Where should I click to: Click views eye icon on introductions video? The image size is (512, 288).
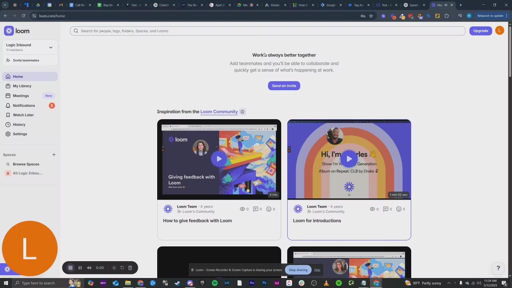372,209
